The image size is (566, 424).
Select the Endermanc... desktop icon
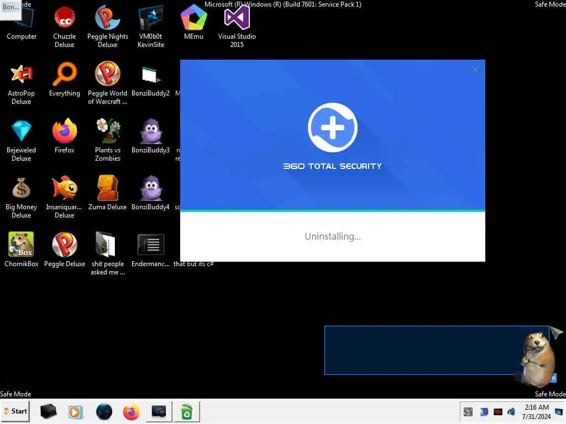click(150, 250)
